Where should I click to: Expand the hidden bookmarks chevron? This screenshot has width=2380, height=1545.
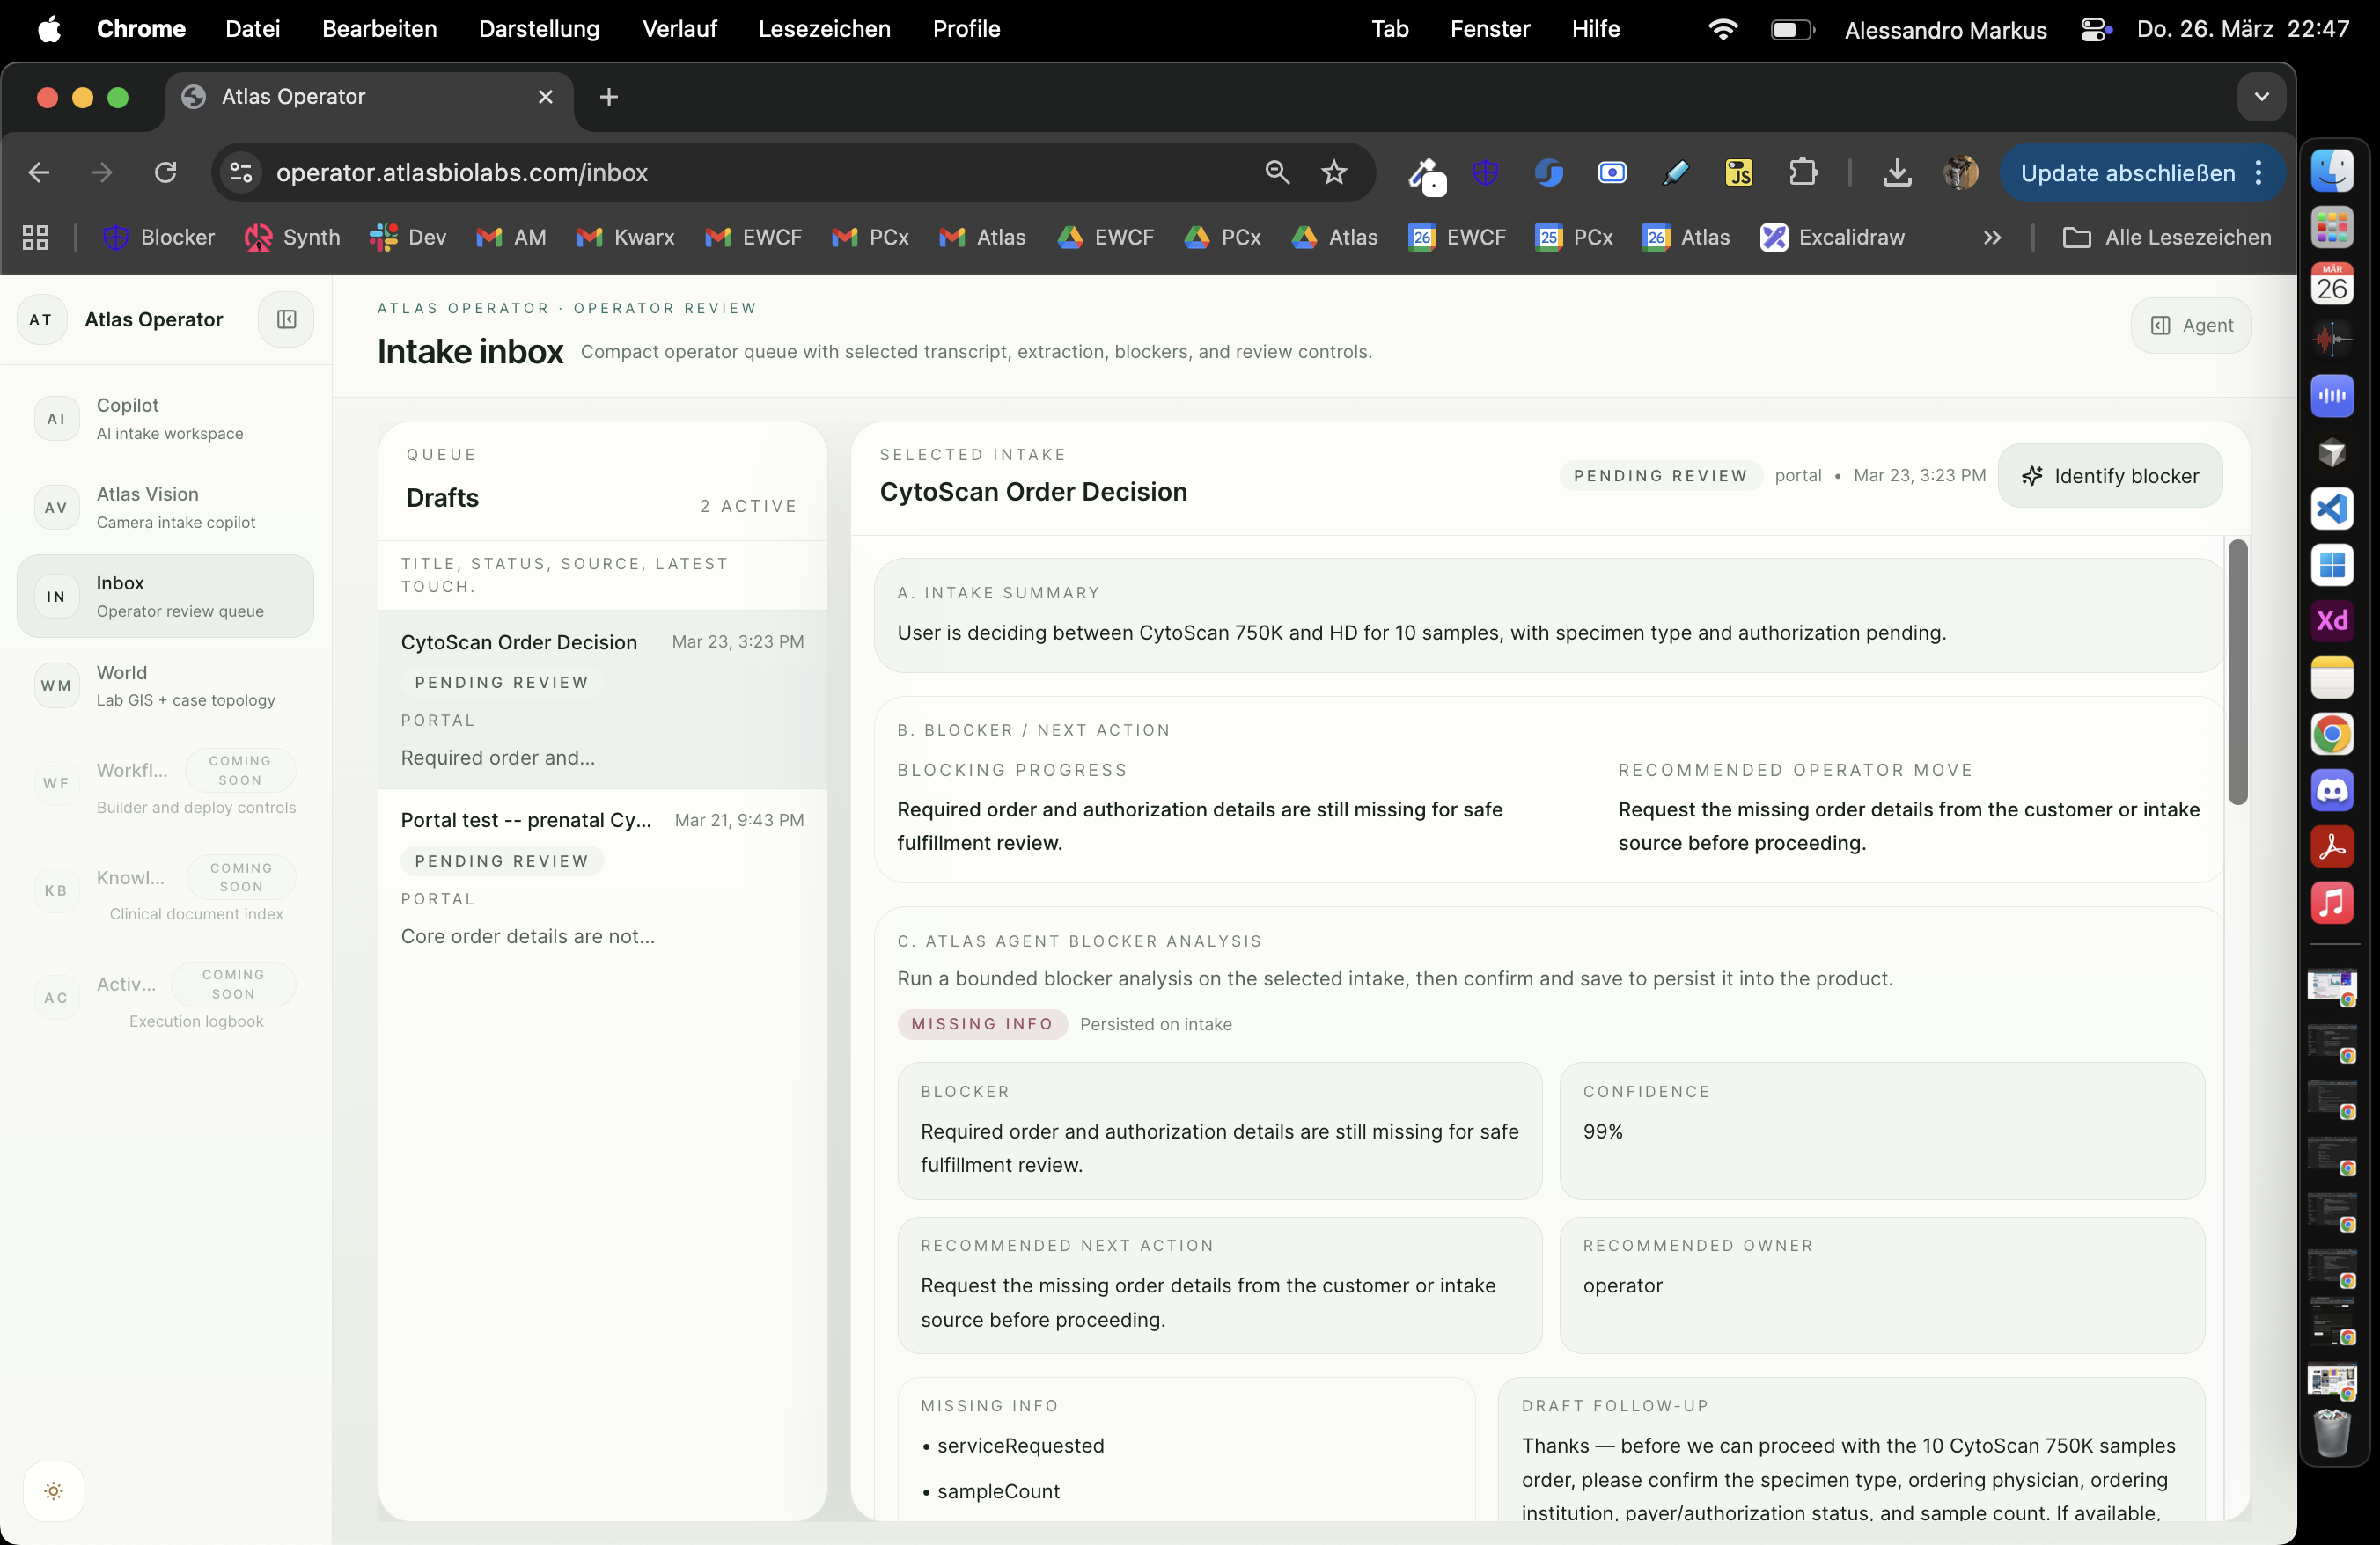pyautogui.click(x=1992, y=238)
